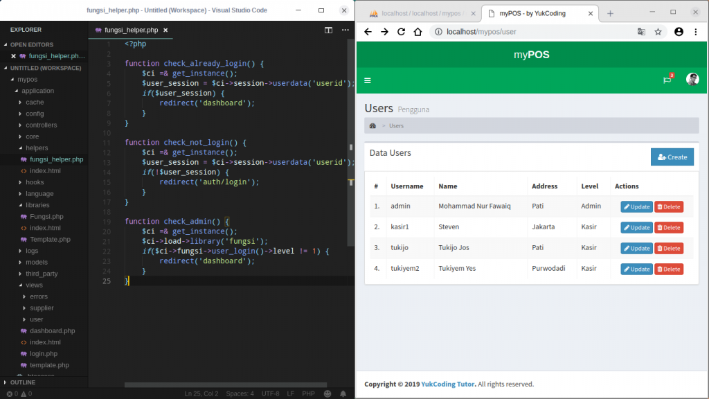Switch to the localhost phpMyAdmin browser tab
The image size is (709, 399).
[421, 14]
